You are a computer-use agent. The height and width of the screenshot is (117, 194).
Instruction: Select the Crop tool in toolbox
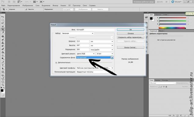coord(3,29)
